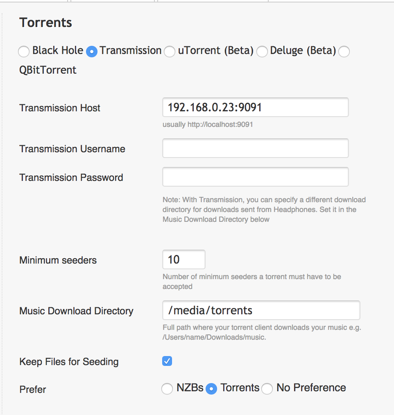Choose the uTorrent (Beta) radio button

(x=170, y=51)
